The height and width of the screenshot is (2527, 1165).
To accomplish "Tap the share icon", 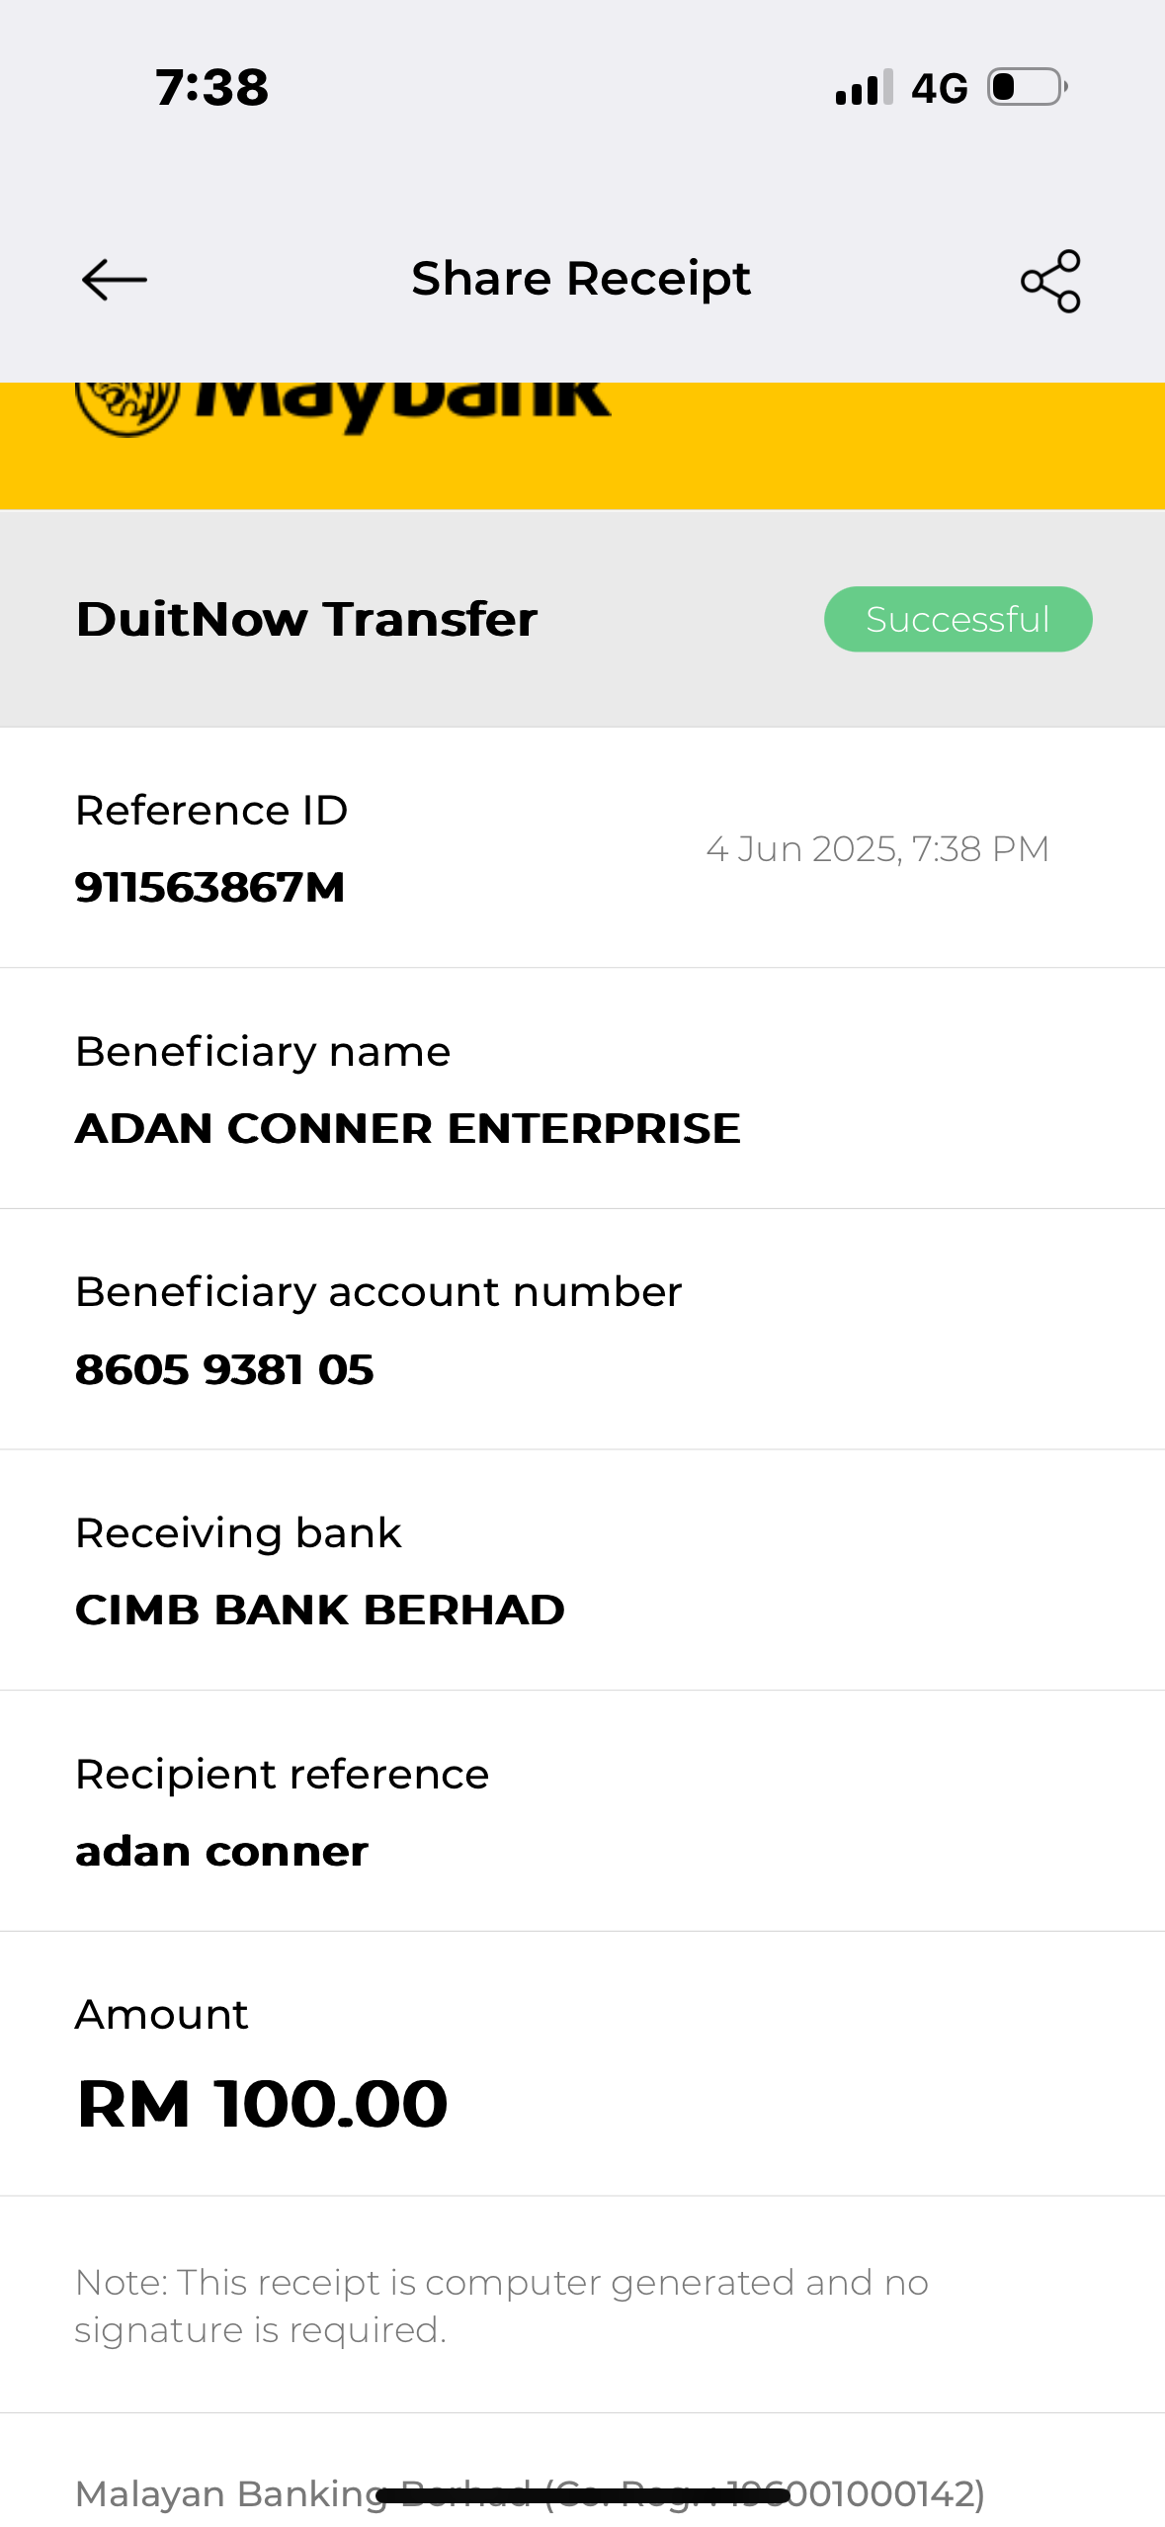I will 1050,281.
